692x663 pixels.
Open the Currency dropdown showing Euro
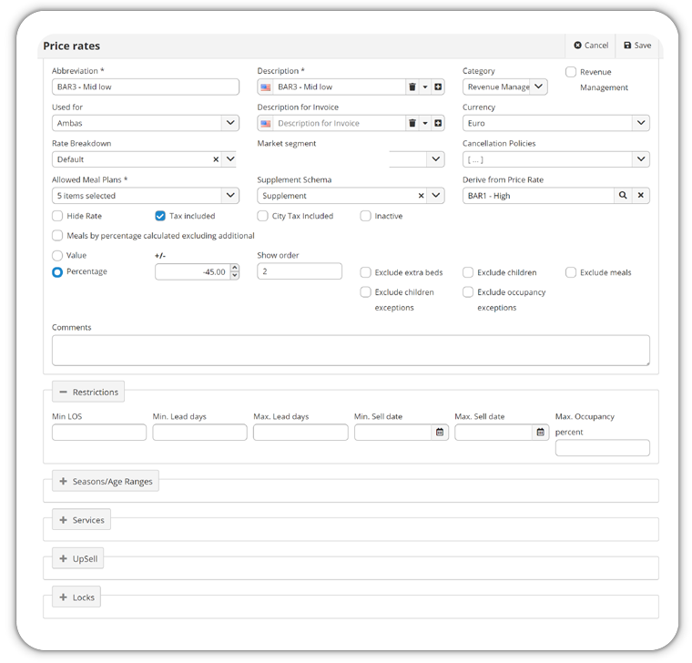click(555, 123)
